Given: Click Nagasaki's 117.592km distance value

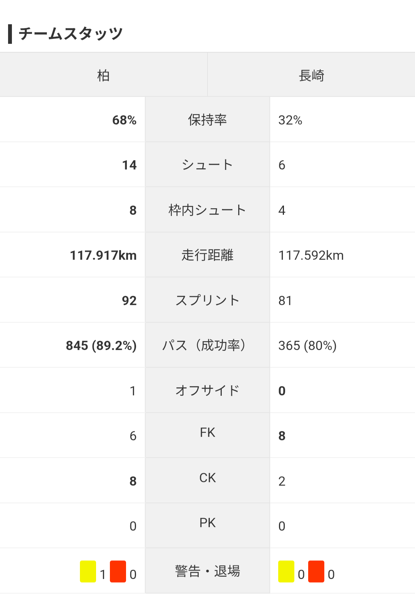Looking at the screenshot, I should tap(311, 255).
